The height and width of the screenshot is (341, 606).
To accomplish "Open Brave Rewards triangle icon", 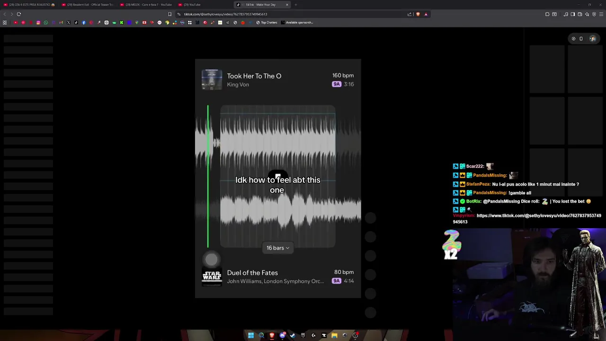I will pyautogui.click(x=426, y=14).
